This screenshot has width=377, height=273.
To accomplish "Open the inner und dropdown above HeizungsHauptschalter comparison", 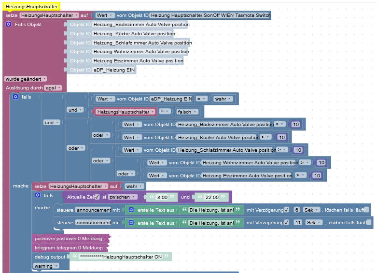I will click(75, 110).
